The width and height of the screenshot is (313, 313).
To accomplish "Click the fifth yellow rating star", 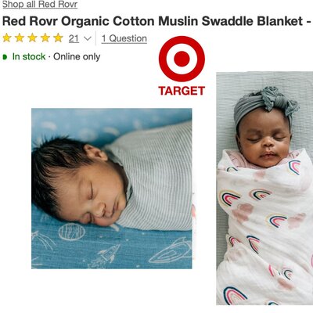I will point(58,38).
